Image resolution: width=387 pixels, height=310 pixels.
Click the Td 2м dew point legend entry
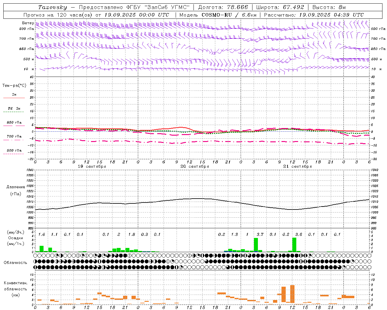click(x=14, y=108)
